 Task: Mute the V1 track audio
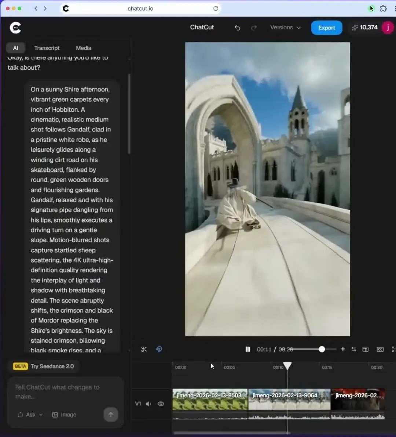(x=148, y=404)
